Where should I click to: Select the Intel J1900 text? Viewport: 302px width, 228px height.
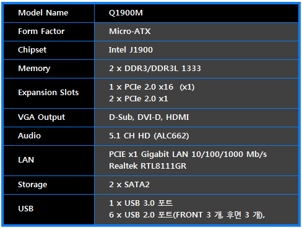pyautogui.click(x=131, y=50)
